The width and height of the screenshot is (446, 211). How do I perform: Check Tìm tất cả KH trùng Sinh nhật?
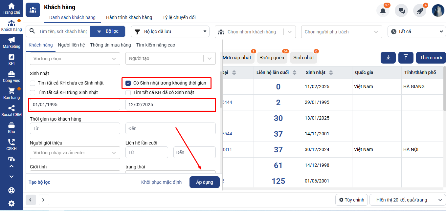[x=33, y=93]
